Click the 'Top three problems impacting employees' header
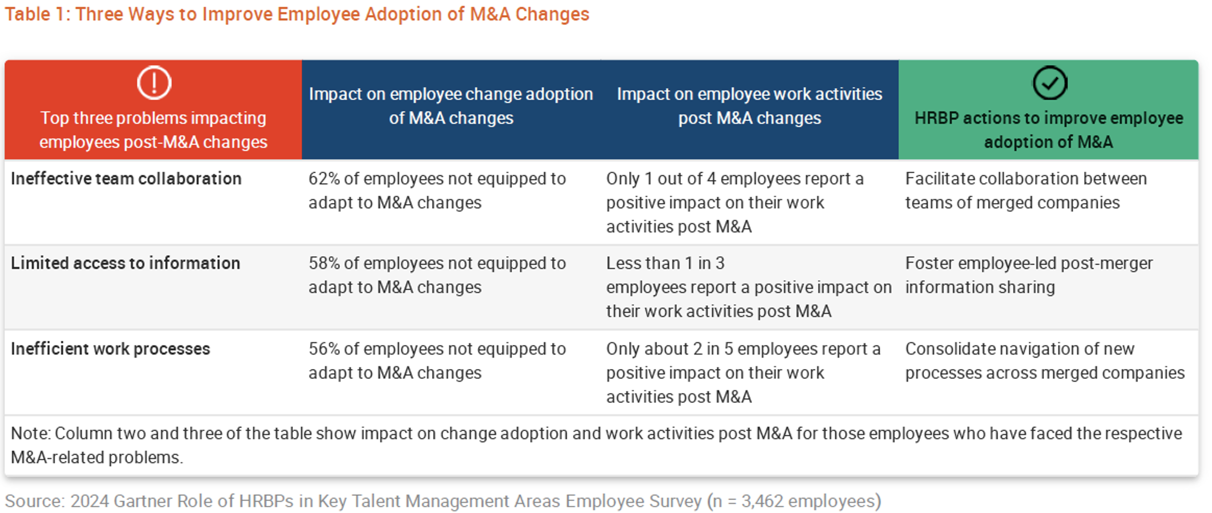Screen dimensions: 1212x513 click(x=153, y=130)
